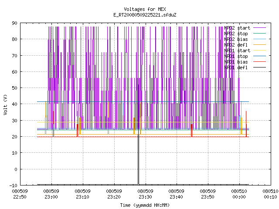Viewport: 279px width, 209px height.
Task: Click the y-axis tick value 10
Action: point(14,153)
